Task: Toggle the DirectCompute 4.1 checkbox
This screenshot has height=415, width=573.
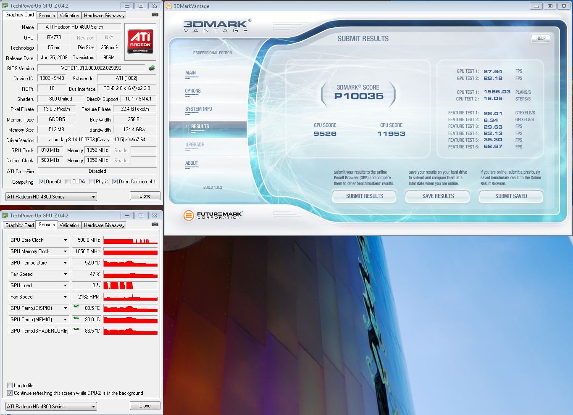Action: [x=115, y=182]
